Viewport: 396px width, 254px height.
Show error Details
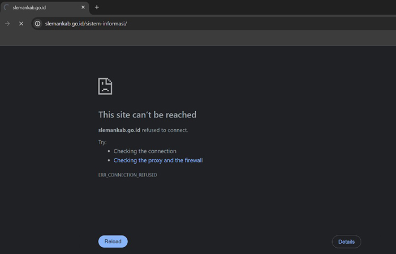(x=346, y=242)
